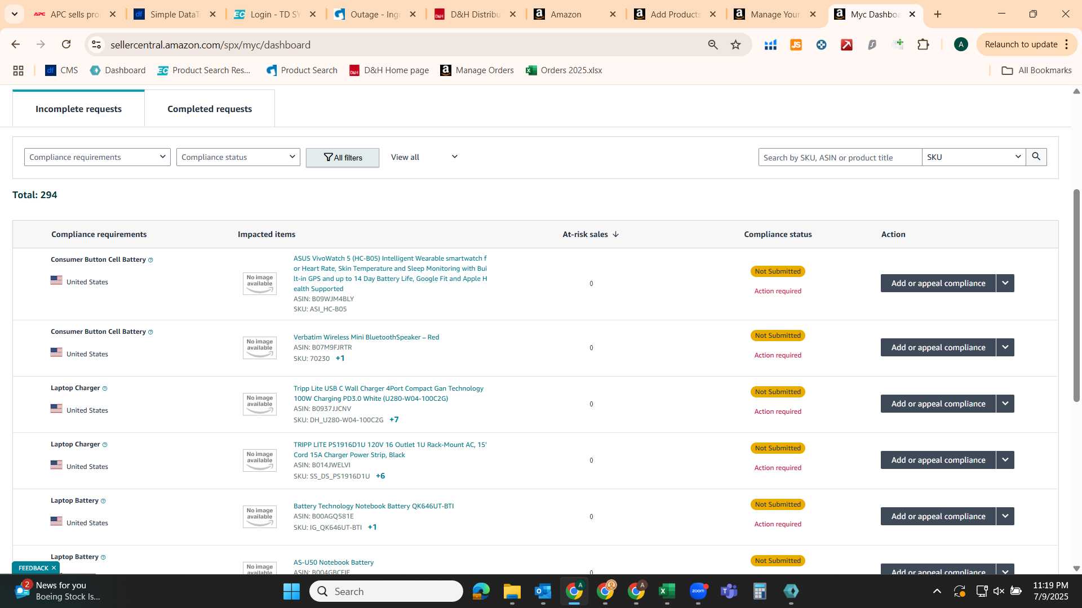This screenshot has height=608, width=1082.
Task: Open the tab search dropdown arrow in Chrome
Action: coord(14,14)
